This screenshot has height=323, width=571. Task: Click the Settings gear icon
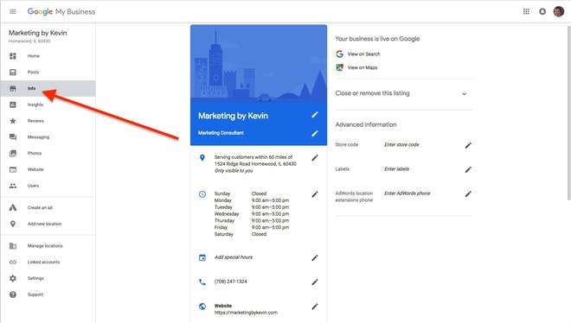pos(13,278)
